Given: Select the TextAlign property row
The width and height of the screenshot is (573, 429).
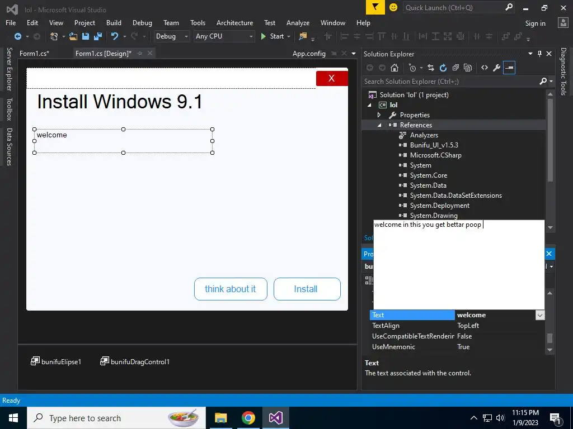Looking at the screenshot, I should pyautogui.click(x=458, y=326).
